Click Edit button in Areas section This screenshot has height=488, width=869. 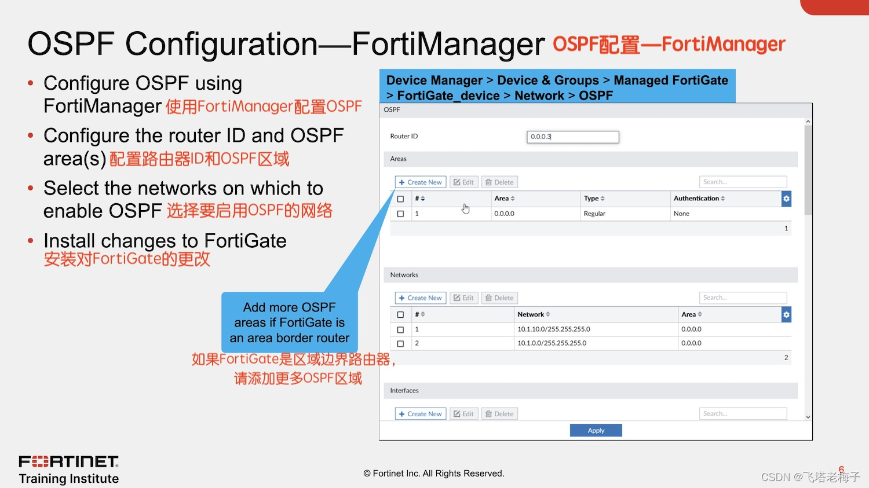coord(463,182)
